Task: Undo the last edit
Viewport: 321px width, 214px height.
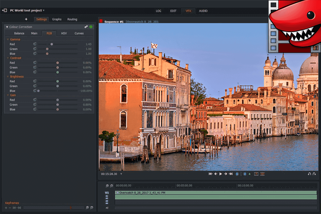Action: tap(309, 174)
